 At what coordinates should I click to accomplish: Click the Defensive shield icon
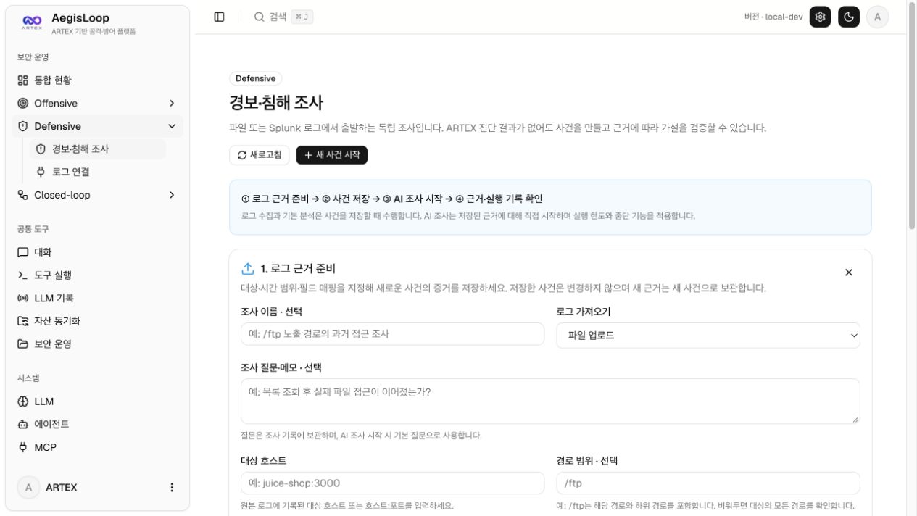(22, 126)
